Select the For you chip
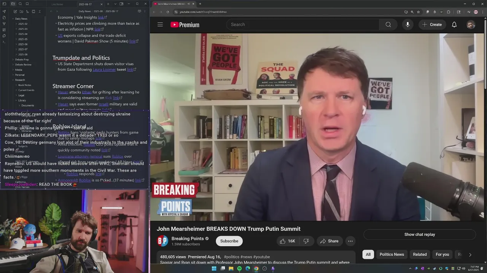487x273 pixels. pos(442,254)
